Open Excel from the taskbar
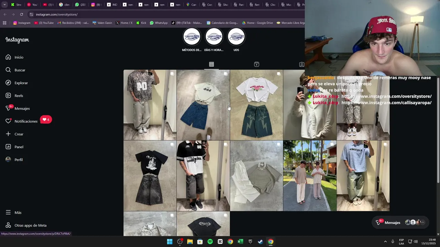Screen dimensions: 440x247 (240, 242)
